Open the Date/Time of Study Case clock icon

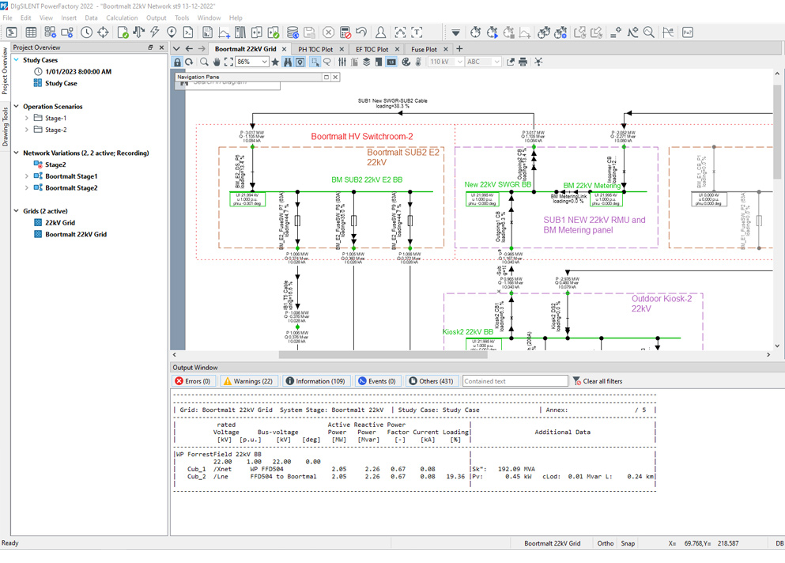point(86,32)
